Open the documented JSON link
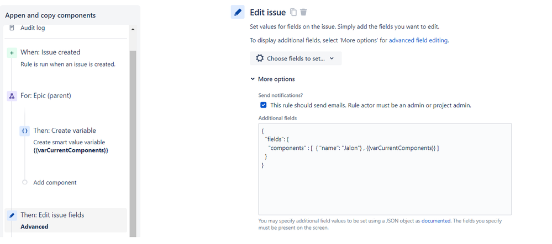This screenshot has width=552, height=244. [x=436, y=221]
